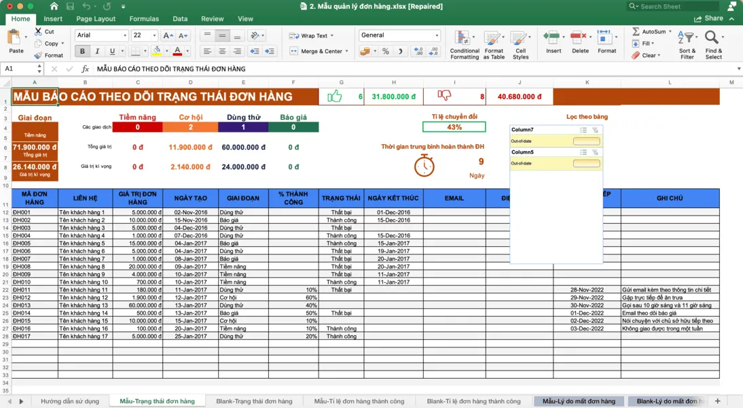Click the percent style icon
This screenshot has width=743, height=408.
[x=385, y=51]
